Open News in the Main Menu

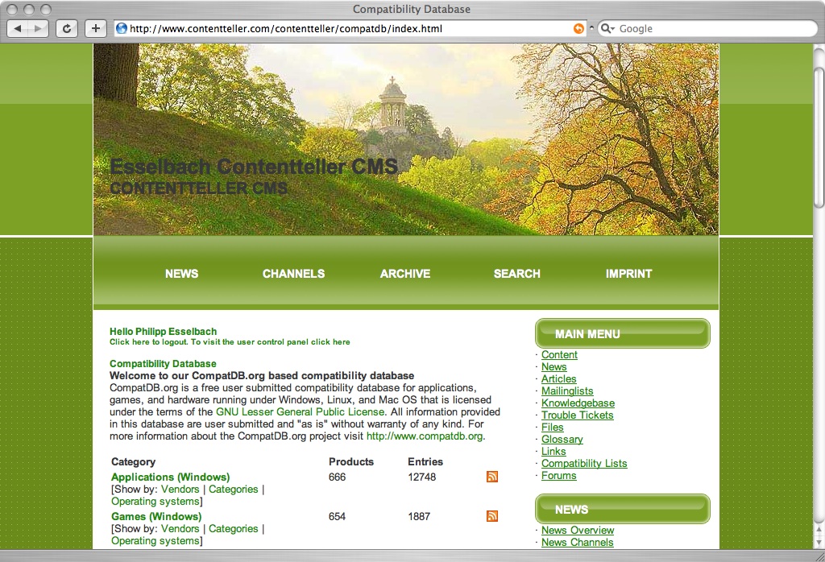coord(554,367)
